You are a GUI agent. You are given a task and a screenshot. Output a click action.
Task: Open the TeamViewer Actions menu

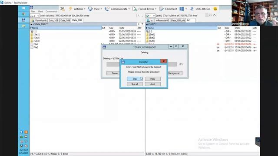(x=77, y=9)
